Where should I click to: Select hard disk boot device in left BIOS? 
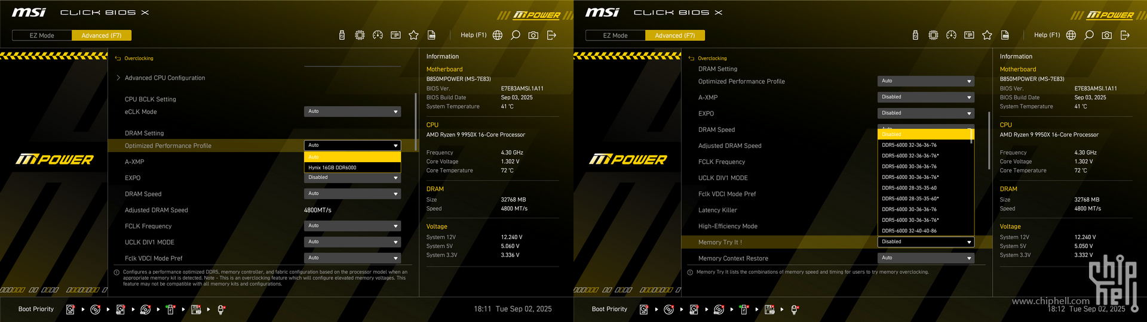tap(70, 309)
